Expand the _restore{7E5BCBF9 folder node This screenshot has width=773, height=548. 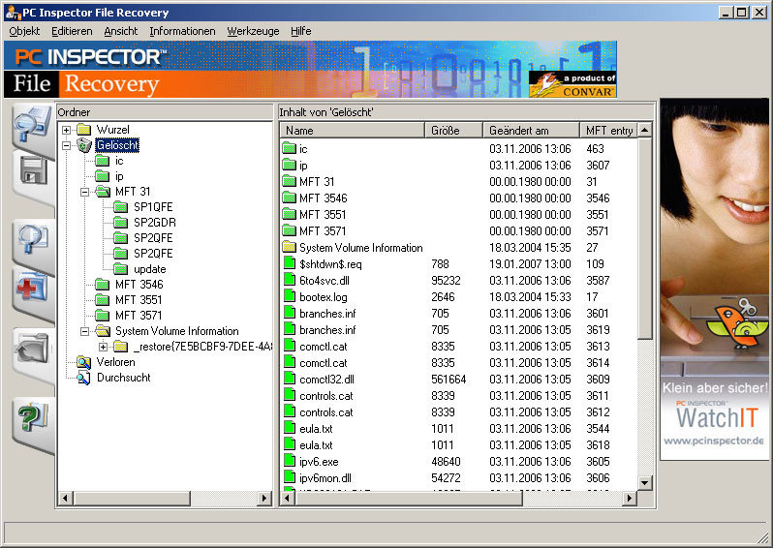click(103, 347)
